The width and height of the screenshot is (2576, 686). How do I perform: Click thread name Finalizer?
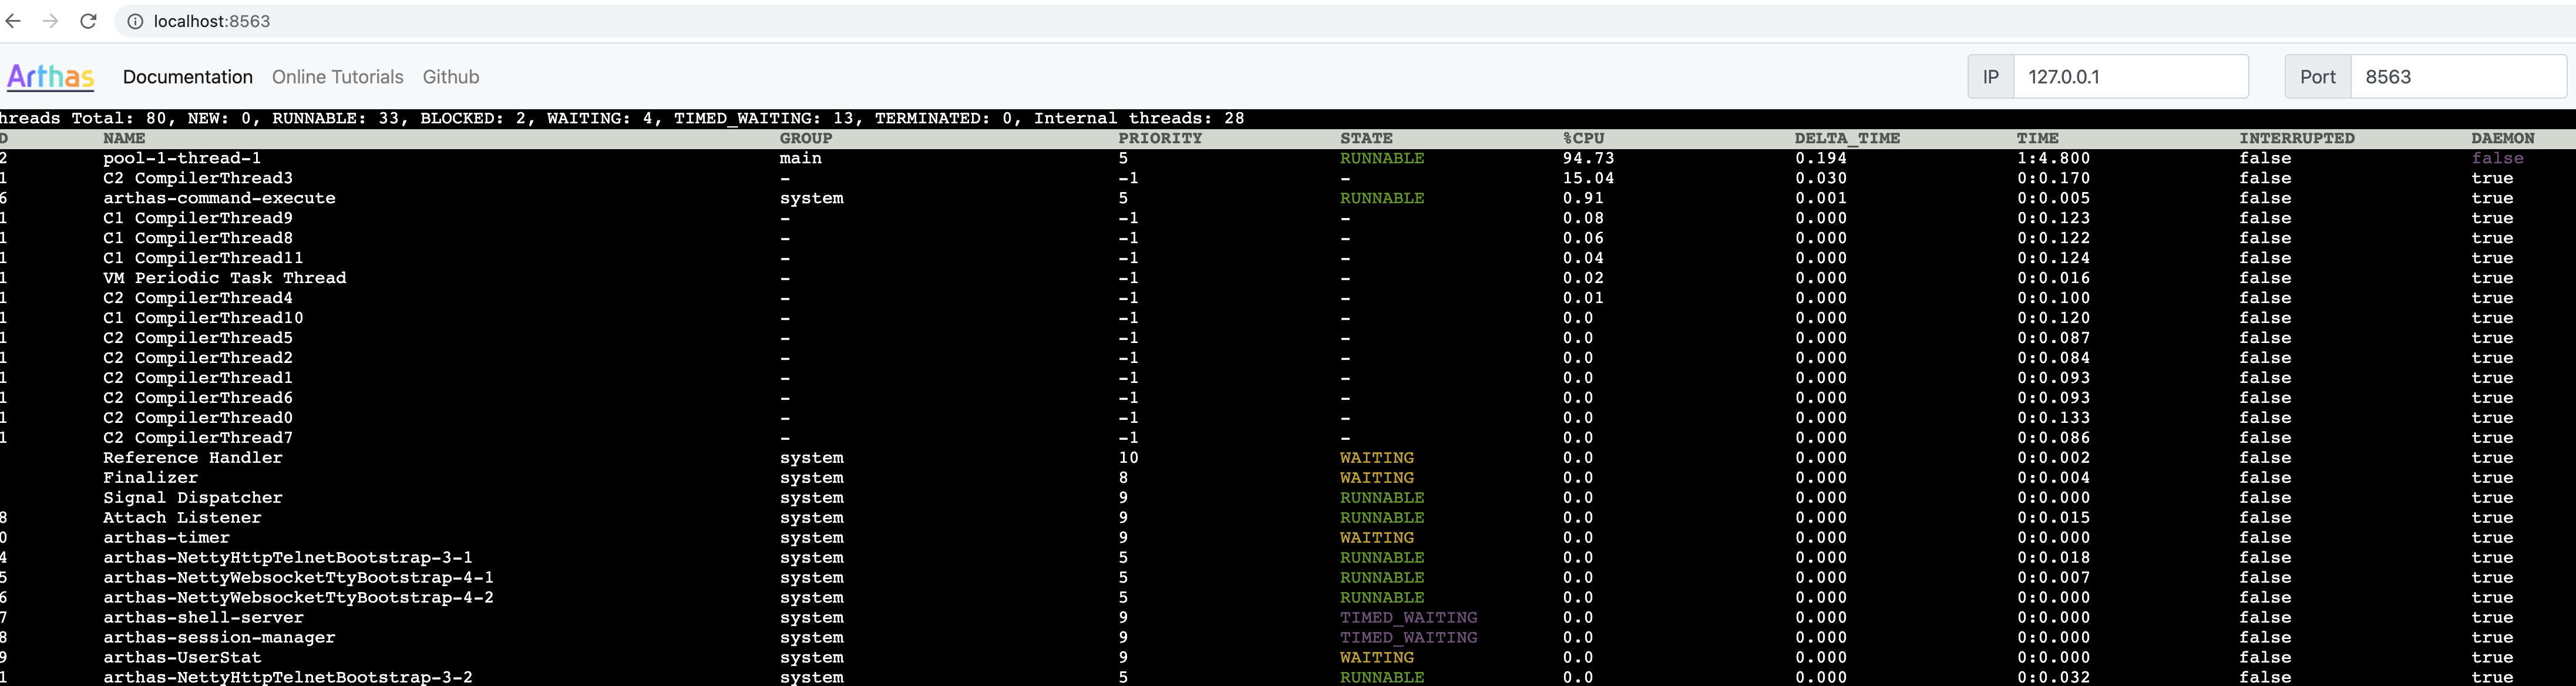tap(150, 478)
